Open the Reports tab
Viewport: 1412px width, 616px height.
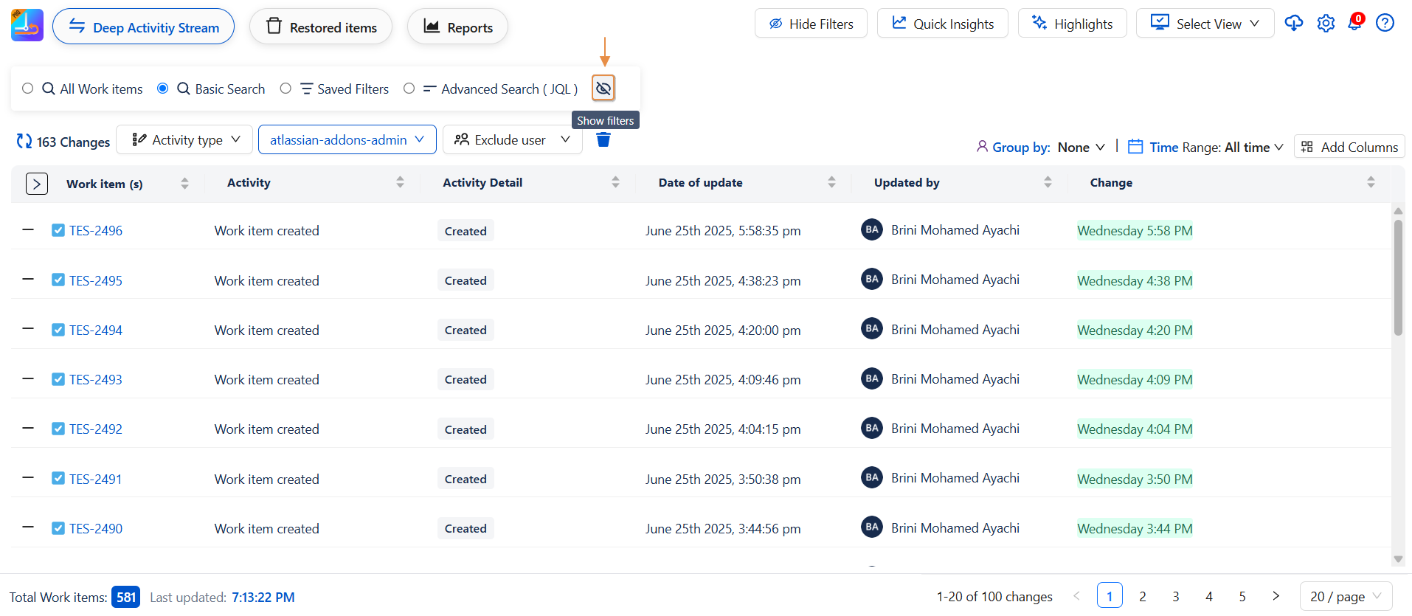tap(457, 27)
